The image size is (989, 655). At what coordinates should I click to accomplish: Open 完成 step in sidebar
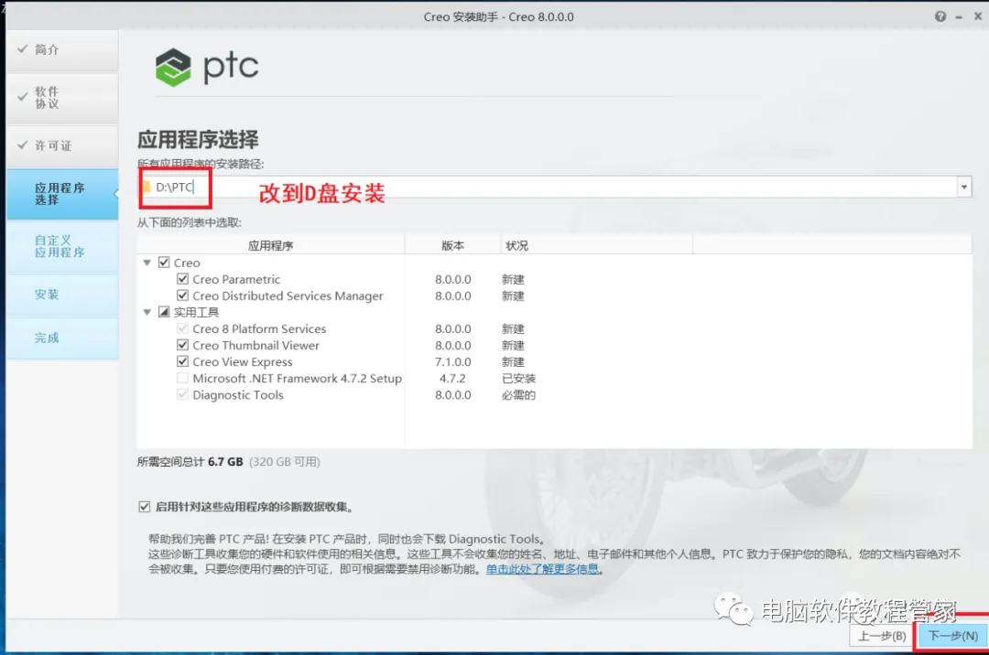[62, 338]
